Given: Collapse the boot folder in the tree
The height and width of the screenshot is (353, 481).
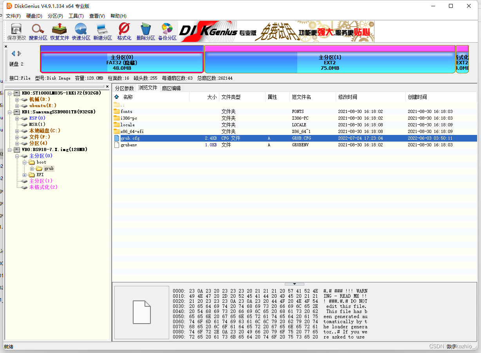Looking at the screenshot, I should (24, 162).
